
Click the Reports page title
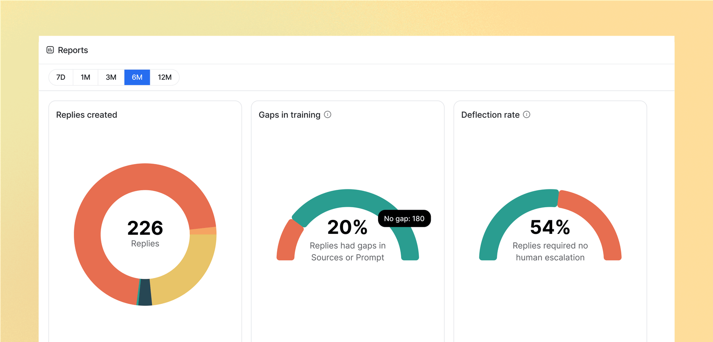[73, 50]
